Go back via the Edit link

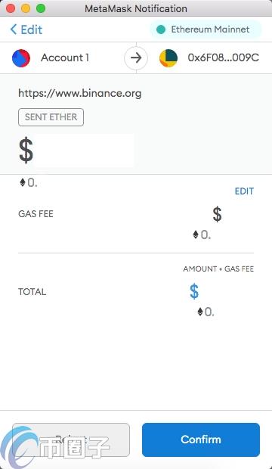(x=26, y=30)
